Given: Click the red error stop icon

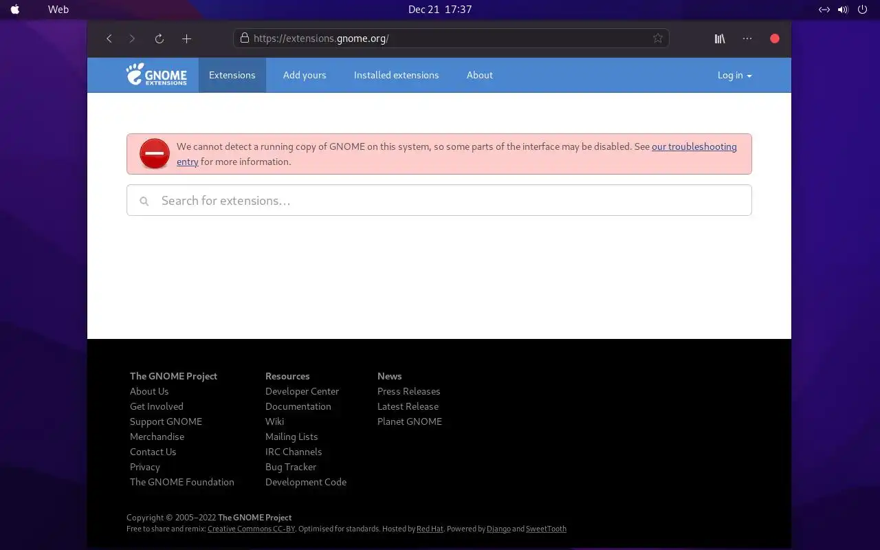Looking at the screenshot, I should pos(155,153).
